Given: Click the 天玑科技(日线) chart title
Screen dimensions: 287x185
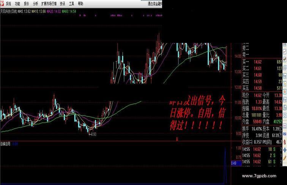Looking at the screenshot, I should [x=9, y=11].
